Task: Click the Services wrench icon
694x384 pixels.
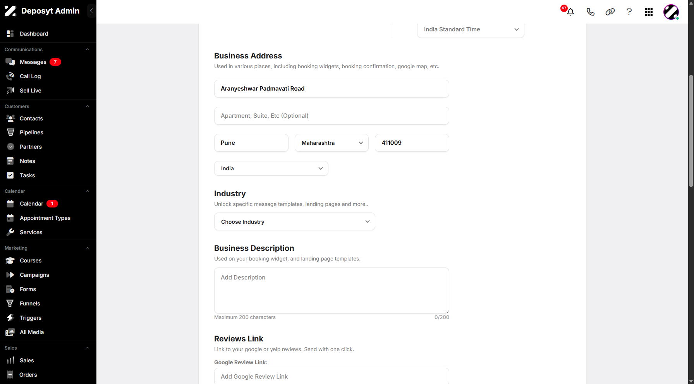Action: coord(10,232)
